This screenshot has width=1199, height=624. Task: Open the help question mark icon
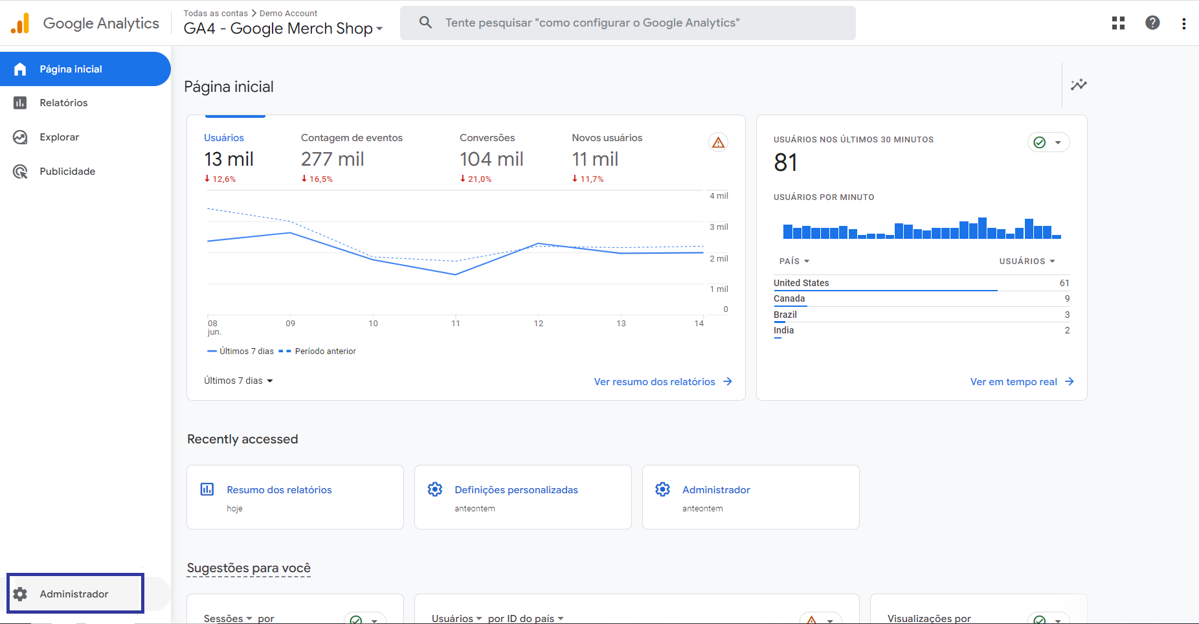1152,23
